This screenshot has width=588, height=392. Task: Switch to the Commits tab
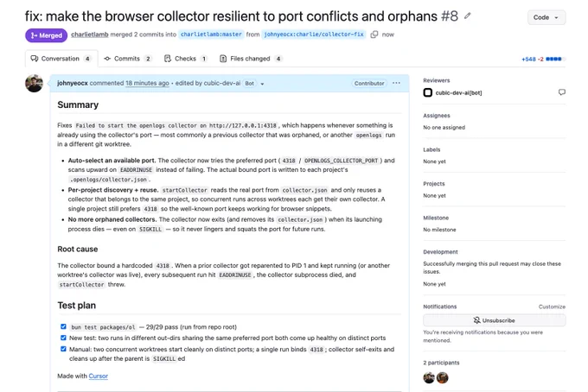click(x=128, y=59)
